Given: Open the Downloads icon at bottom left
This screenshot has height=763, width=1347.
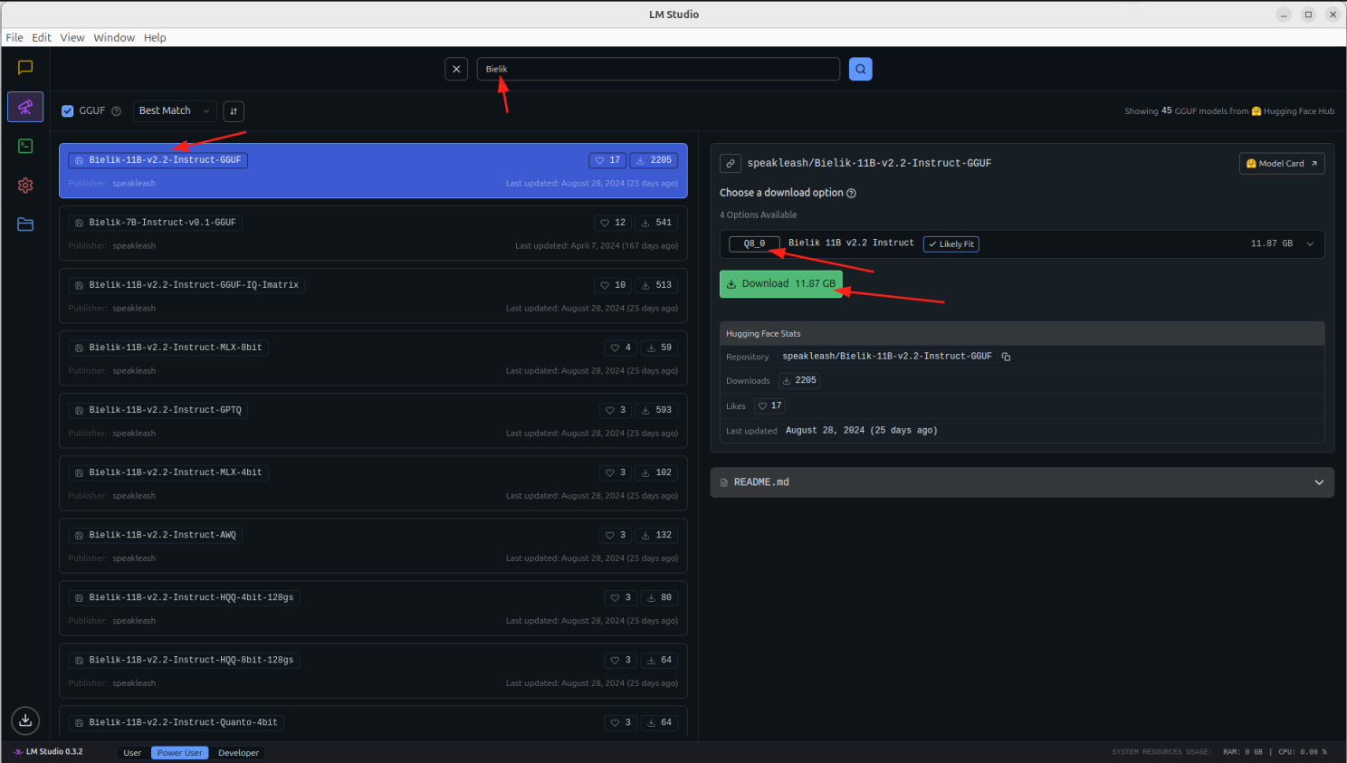Looking at the screenshot, I should pyautogui.click(x=25, y=720).
